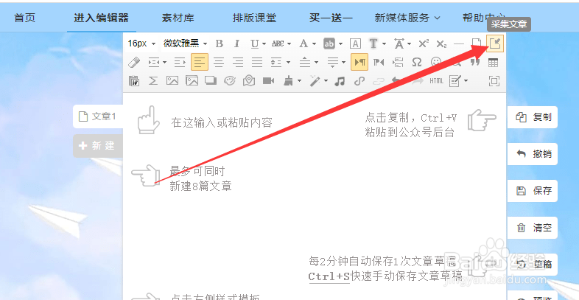The height and width of the screenshot is (300, 579).
Task: Select 进入编辑器 tab
Action: coord(101,18)
